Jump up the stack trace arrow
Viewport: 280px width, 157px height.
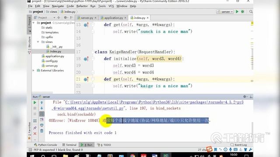click(42, 102)
